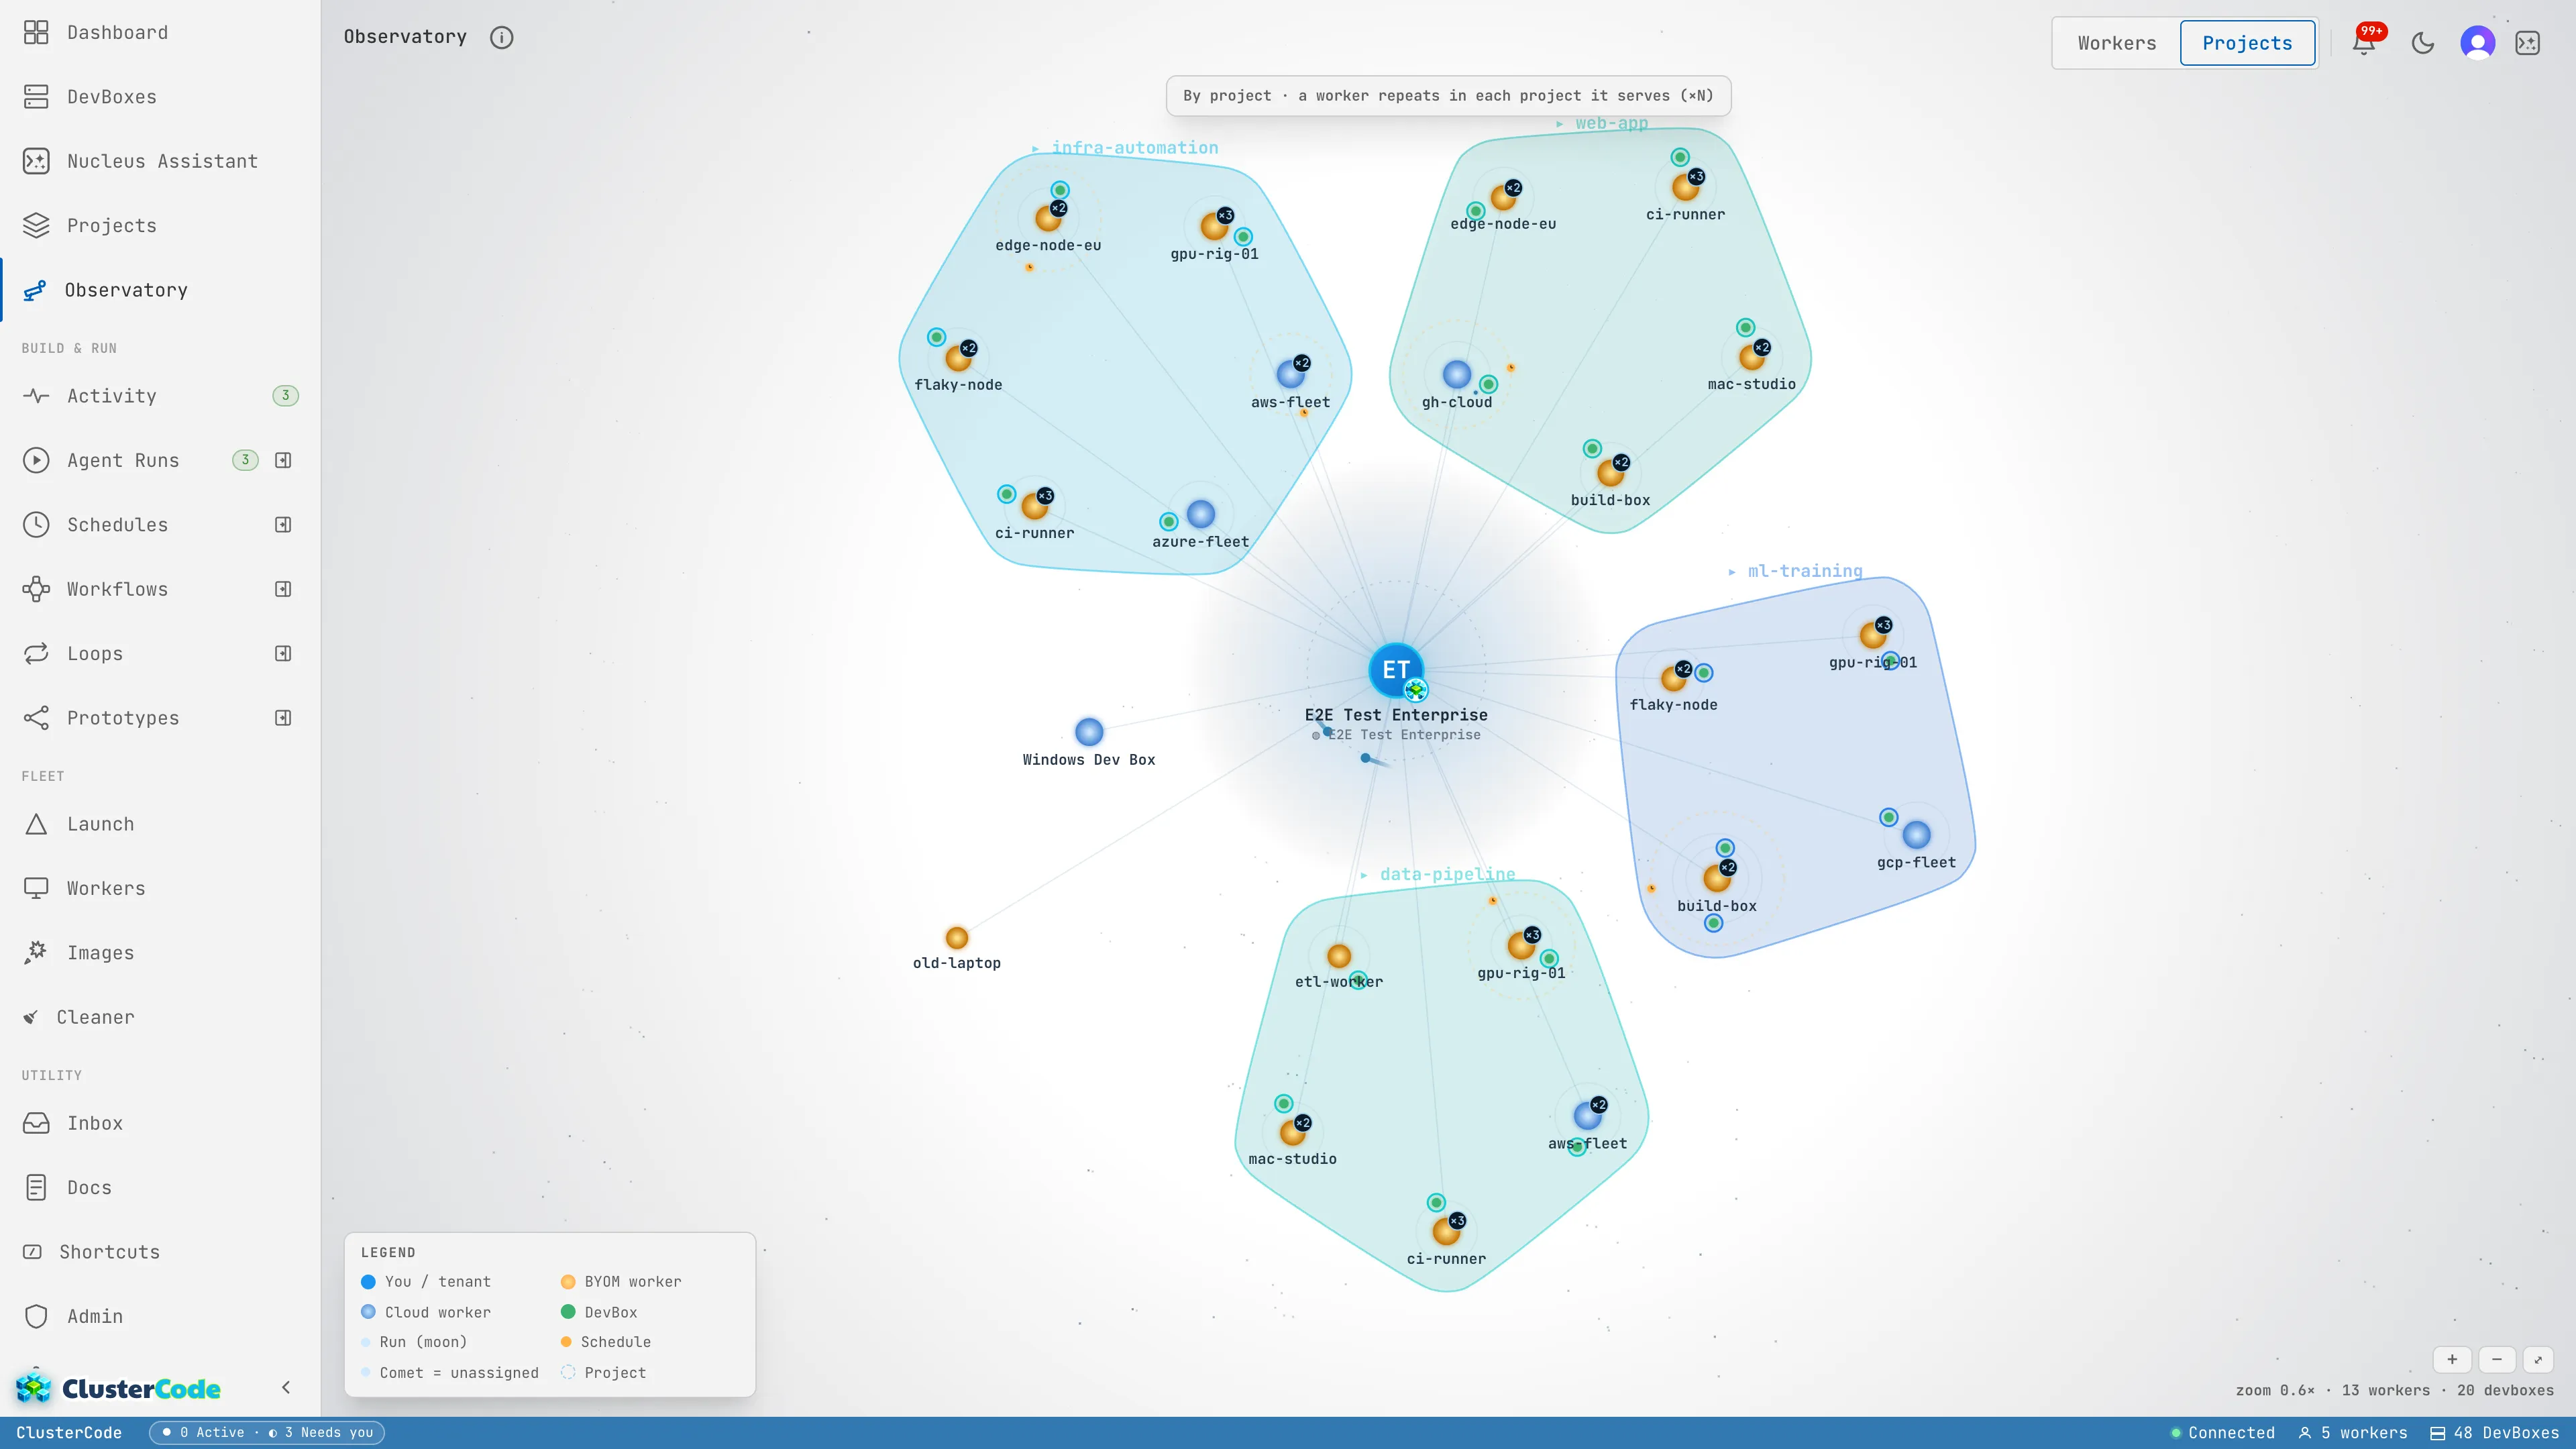Open Prototypes in the sidebar
The image size is (2576, 1449).
pos(123,718)
